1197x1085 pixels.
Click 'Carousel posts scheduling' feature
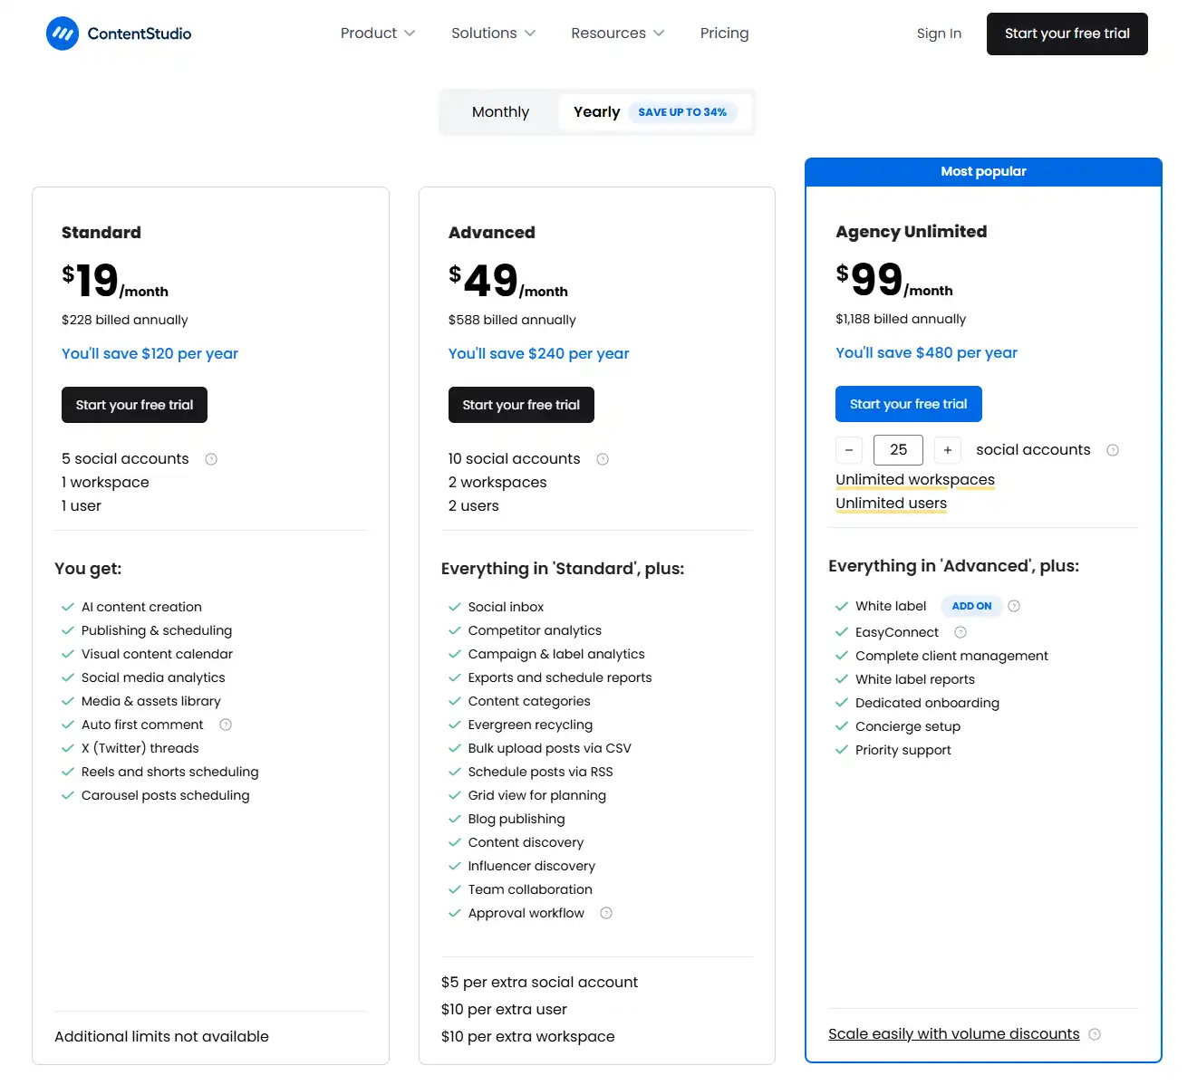pos(165,795)
